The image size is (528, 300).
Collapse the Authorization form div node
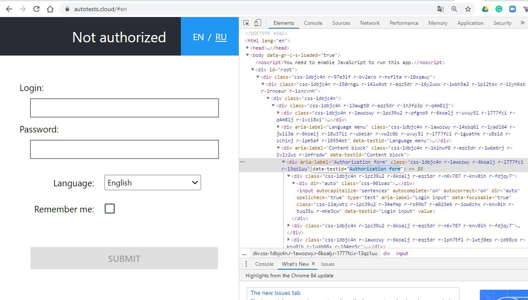pos(284,162)
